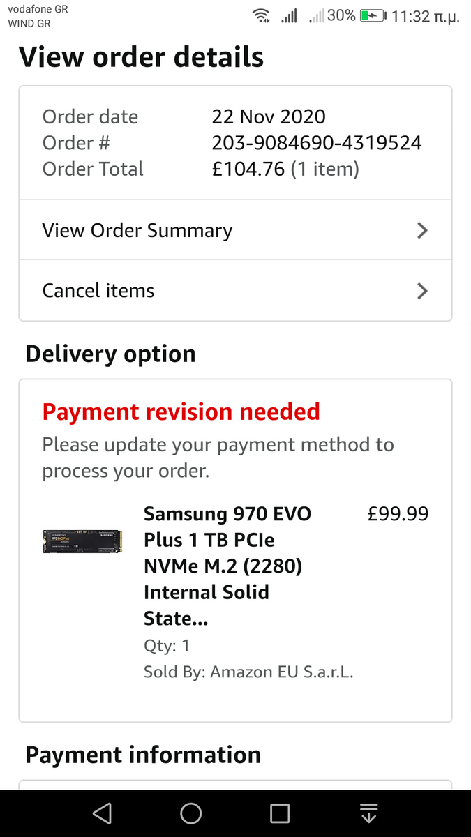This screenshot has height=837, width=471.
Task: Expand View Order Summary chevron
Action: pos(421,231)
